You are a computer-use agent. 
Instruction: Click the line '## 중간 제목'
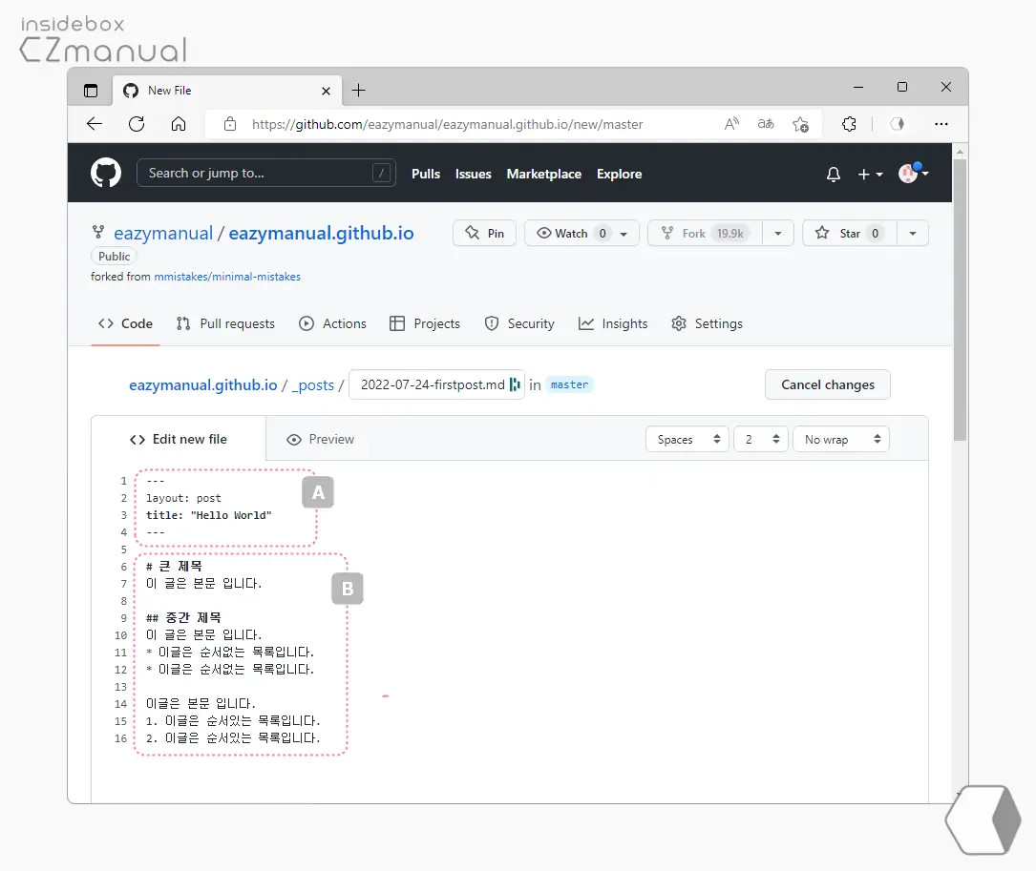coord(183,618)
